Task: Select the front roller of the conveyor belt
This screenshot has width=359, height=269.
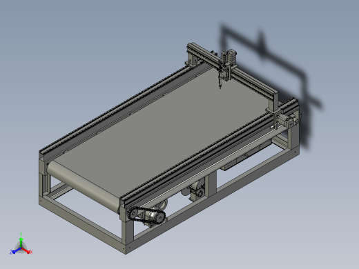Action: 84,184
